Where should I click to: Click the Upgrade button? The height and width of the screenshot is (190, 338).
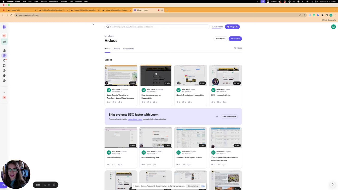coord(232,27)
